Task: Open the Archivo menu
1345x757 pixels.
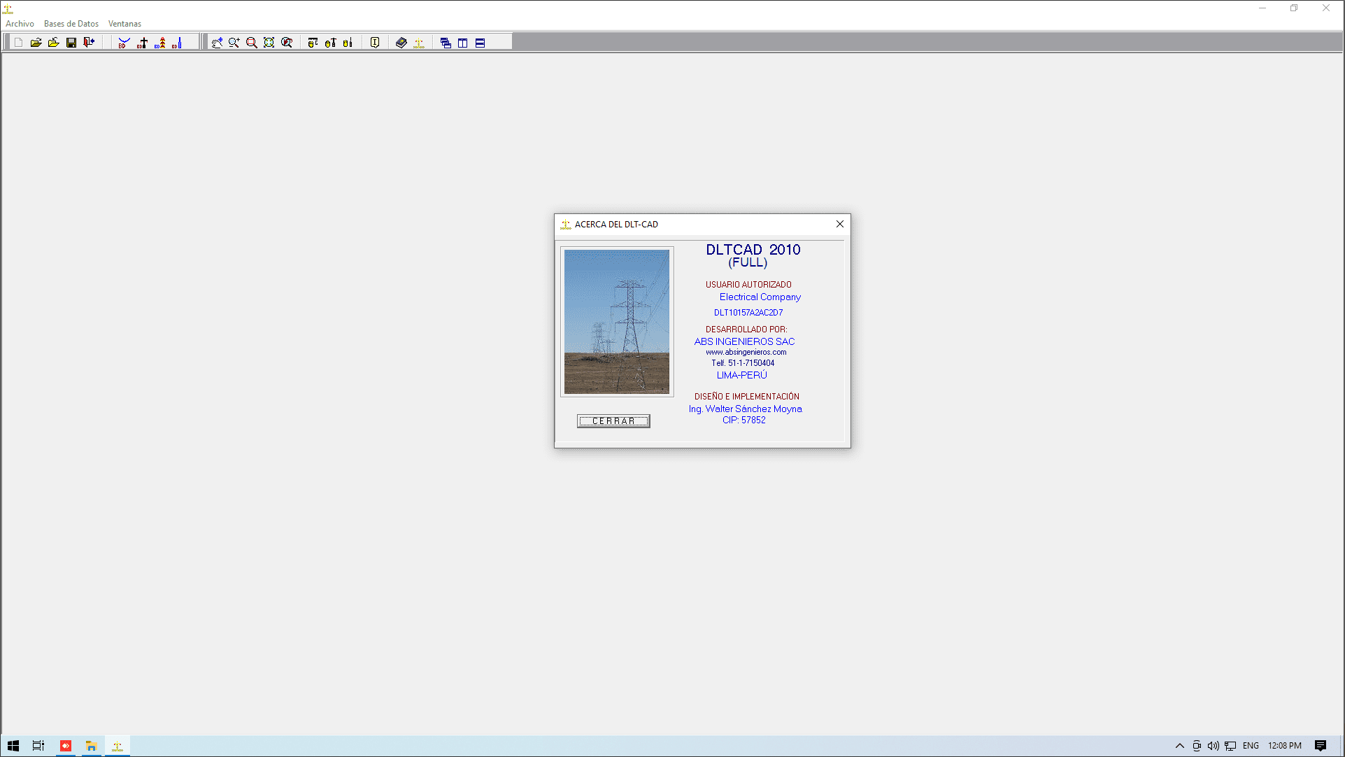Action: click(20, 24)
